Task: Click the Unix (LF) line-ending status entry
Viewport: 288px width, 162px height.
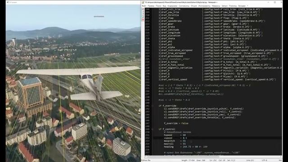Action: point(250,160)
